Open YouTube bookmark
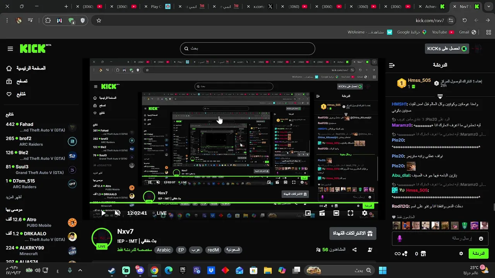 [x=443, y=32]
